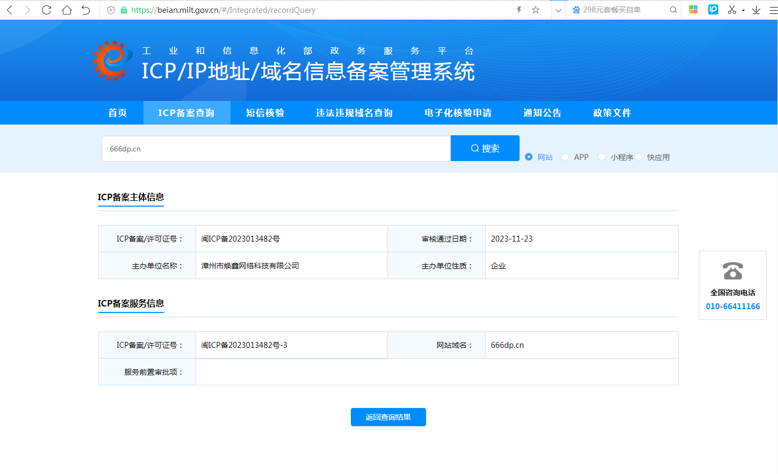Click the shield security icon in address bar
778x474 pixels.
point(111,10)
